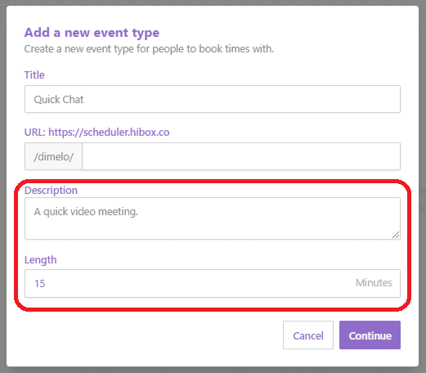Click the 'Add a new event type' heading
The width and height of the screenshot is (426, 373).
92,33
